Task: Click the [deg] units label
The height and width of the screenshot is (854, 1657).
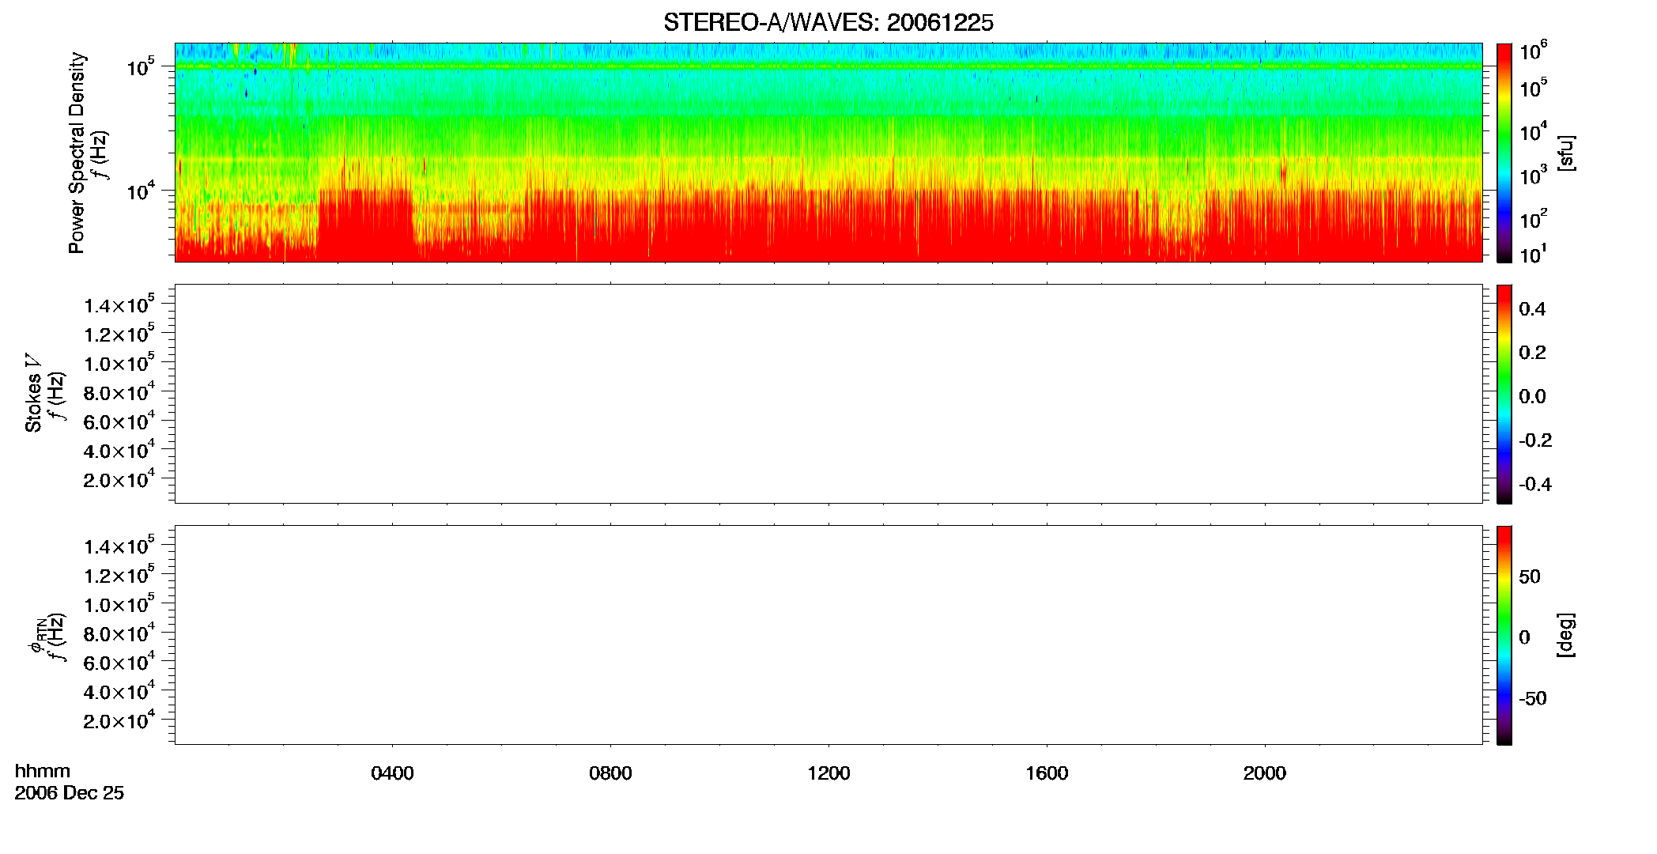Action: coord(1565,635)
